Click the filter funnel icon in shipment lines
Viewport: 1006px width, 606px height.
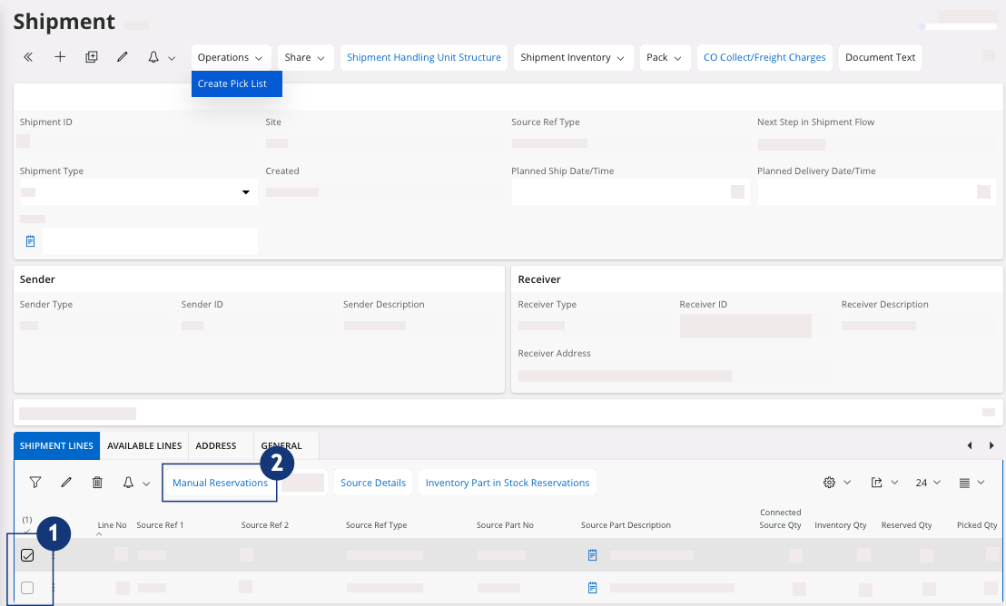point(35,483)
